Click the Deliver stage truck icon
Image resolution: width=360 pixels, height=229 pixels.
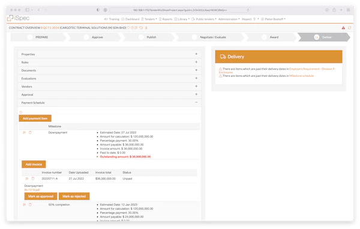(316, 37)
